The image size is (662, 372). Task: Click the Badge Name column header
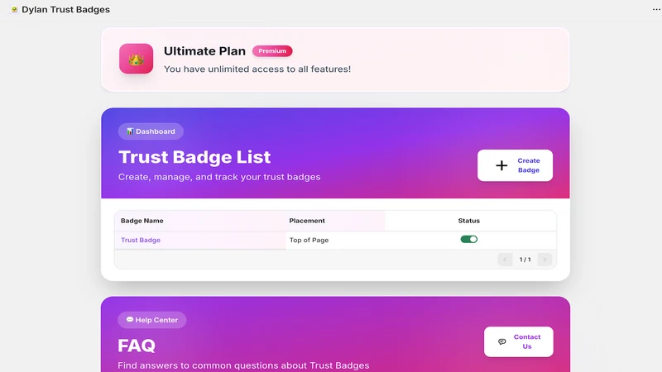[142, 221]
